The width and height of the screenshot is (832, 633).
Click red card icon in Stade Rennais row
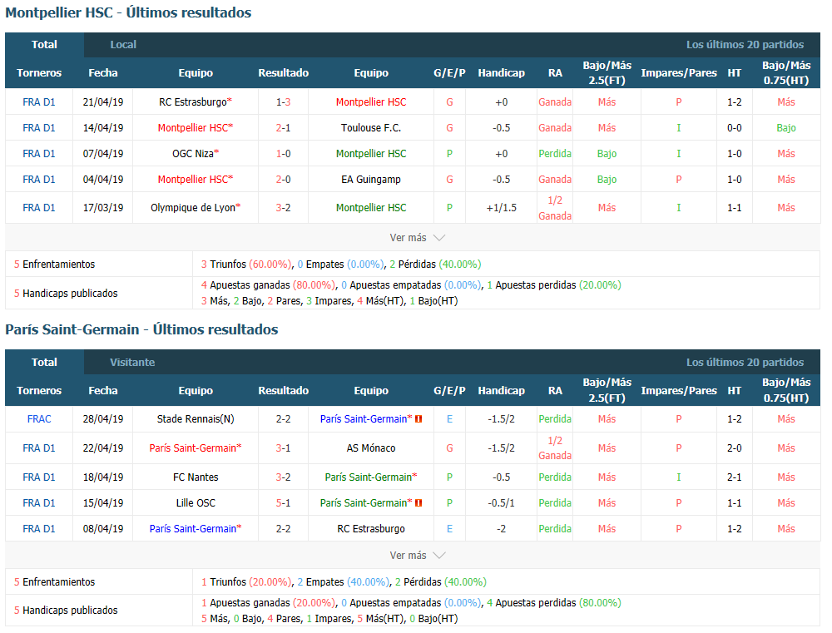[x=418, y=419]
